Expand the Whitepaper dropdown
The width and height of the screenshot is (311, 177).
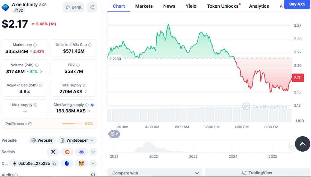point(77,140)
